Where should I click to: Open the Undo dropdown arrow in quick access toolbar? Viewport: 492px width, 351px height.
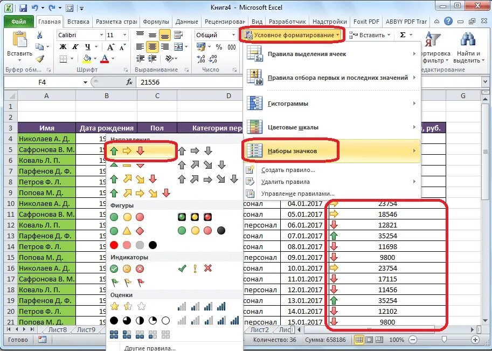pyautogui.click(x=43, y=8)
